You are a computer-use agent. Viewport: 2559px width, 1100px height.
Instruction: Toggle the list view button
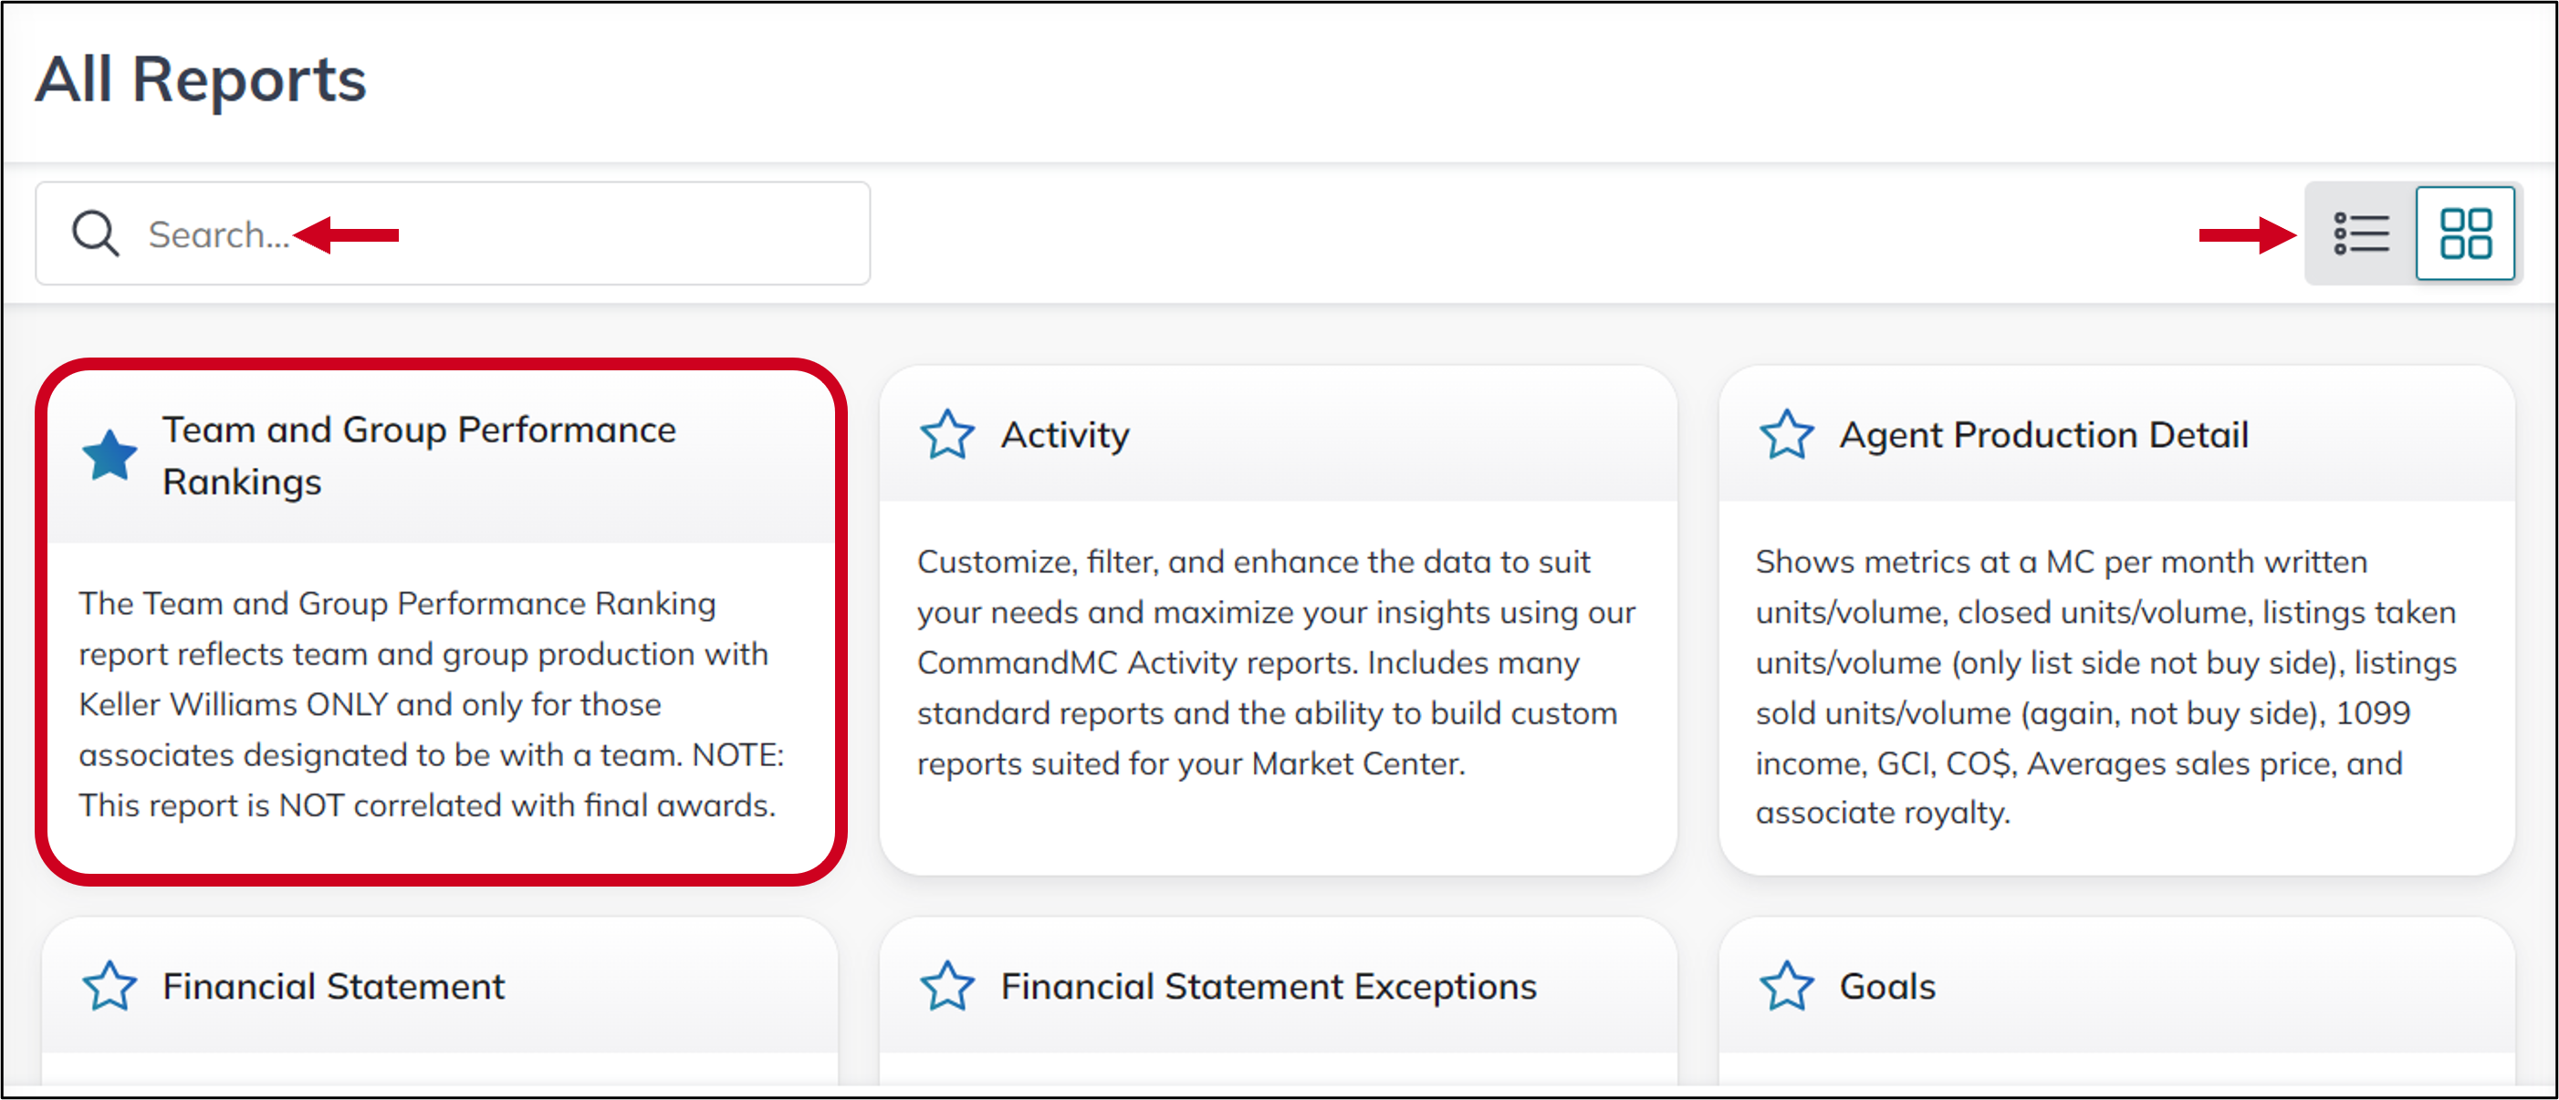(x=2364, y=233)
